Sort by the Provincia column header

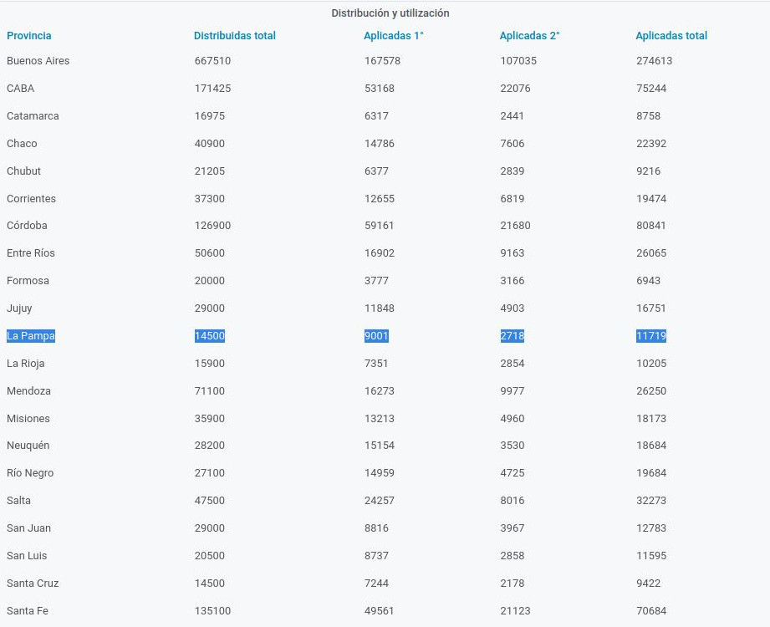(x=29, y=36)
